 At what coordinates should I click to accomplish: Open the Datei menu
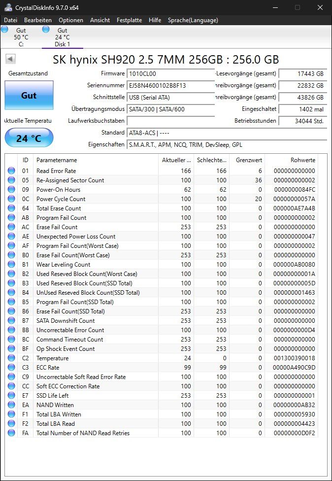pyautogui.click(x=10, y=20)
